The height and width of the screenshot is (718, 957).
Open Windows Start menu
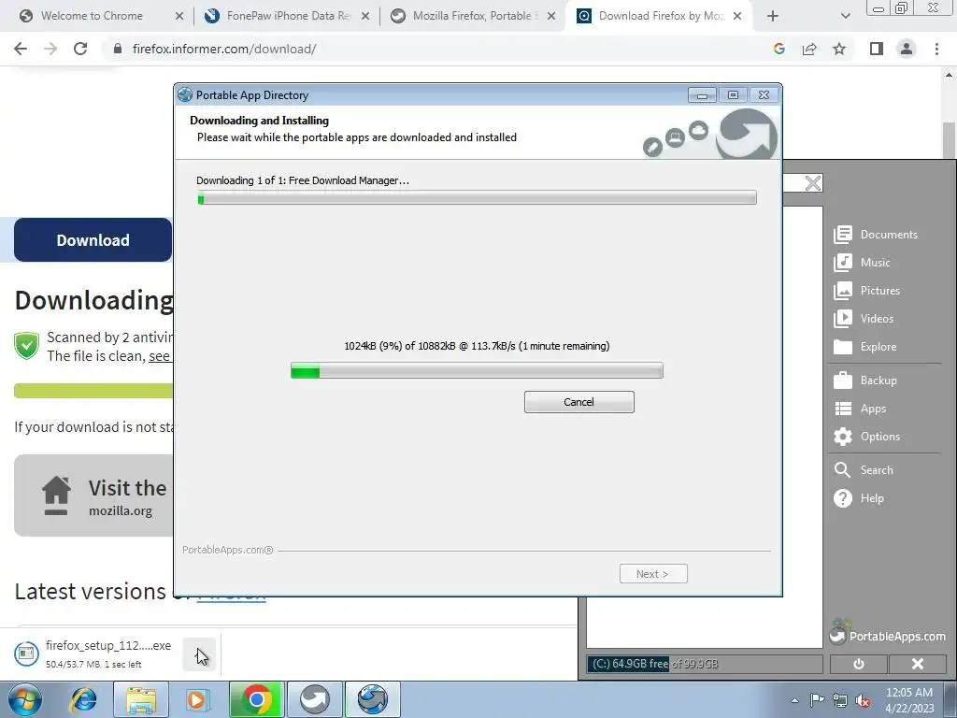(24, 699)
